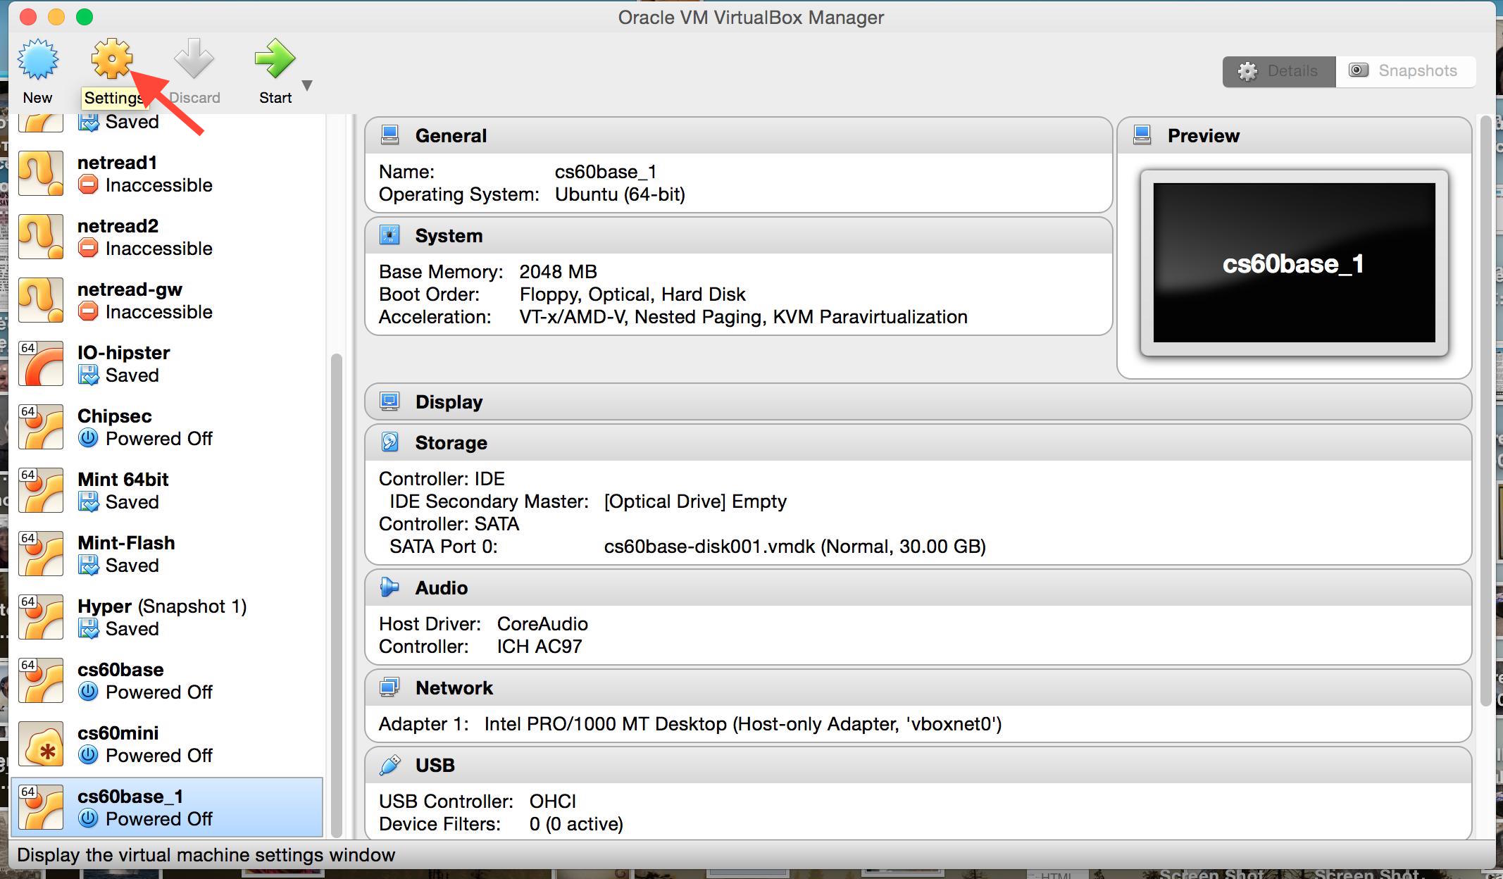
Task: Select the netread2 VM icon
Action: (x=40, y=237)
